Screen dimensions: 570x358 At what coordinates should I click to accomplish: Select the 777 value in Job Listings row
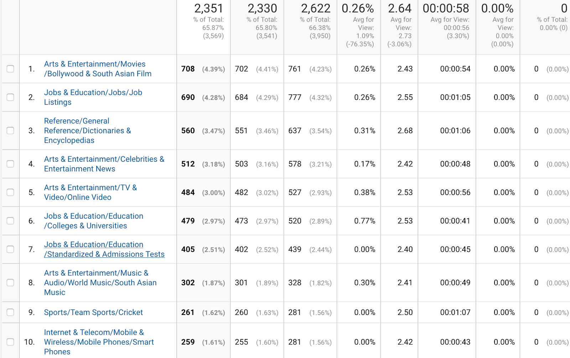295,97
